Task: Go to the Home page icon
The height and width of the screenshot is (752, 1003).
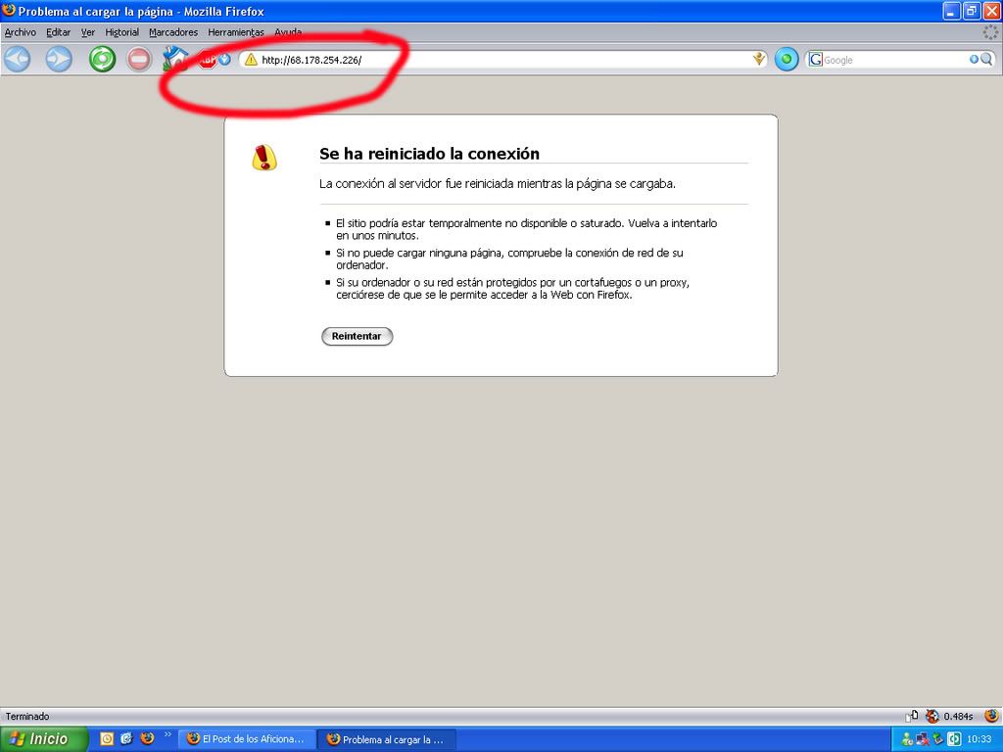Action: (175, 59)
